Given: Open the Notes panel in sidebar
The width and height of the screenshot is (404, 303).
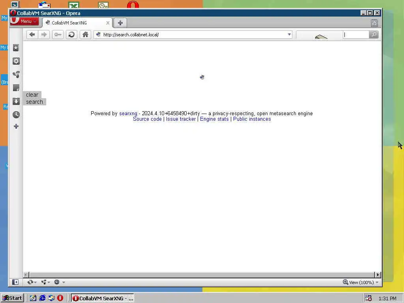Looking at the screenshot, I should click(16, 88).
